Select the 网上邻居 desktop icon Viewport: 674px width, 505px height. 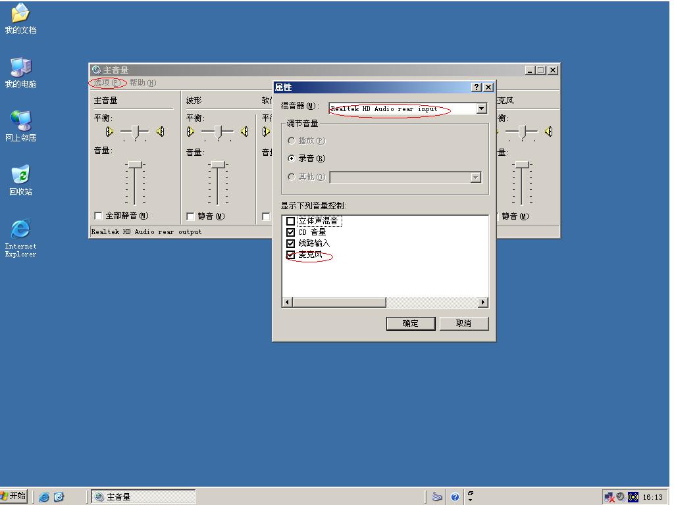(x=20, y=126)
